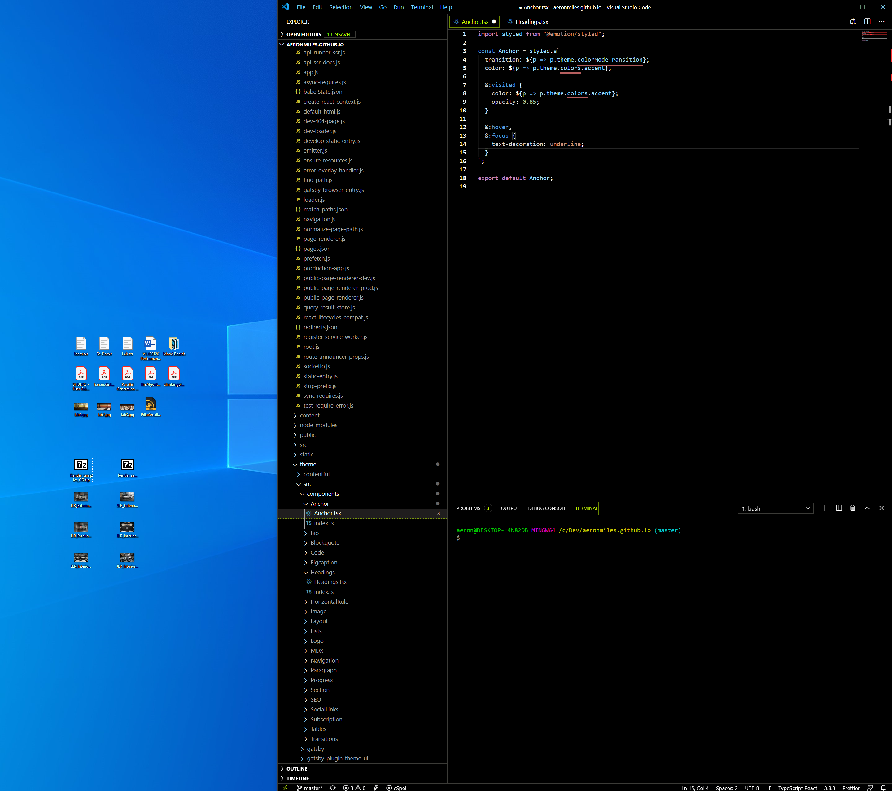Click the Synchronize Changes icon in the status bar
Viewport: 892px width, 791px height.
(333, 788)
